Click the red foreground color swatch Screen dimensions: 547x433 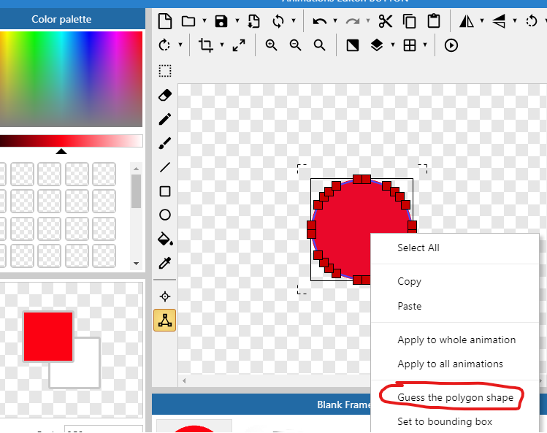[x=48, y=337]
